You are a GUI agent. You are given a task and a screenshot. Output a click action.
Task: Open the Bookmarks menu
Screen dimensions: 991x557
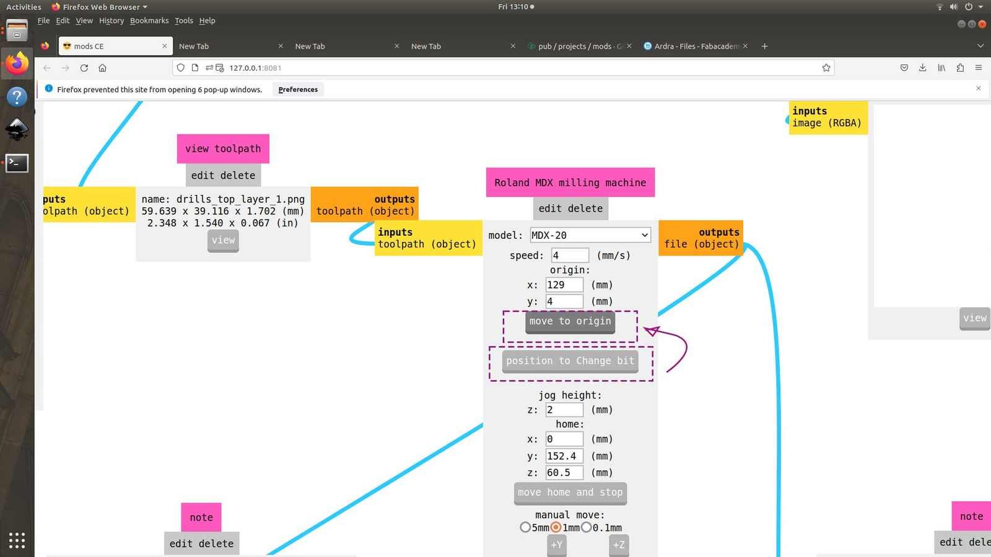pyautogui.click(x=149, y=20)
